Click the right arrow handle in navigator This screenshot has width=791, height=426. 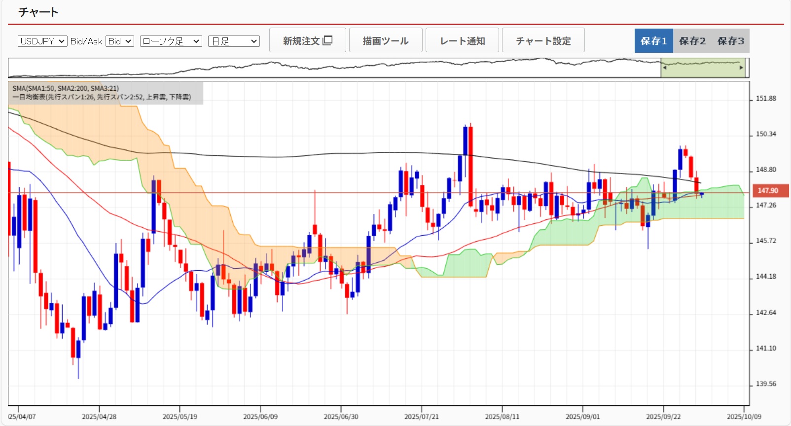741,68
